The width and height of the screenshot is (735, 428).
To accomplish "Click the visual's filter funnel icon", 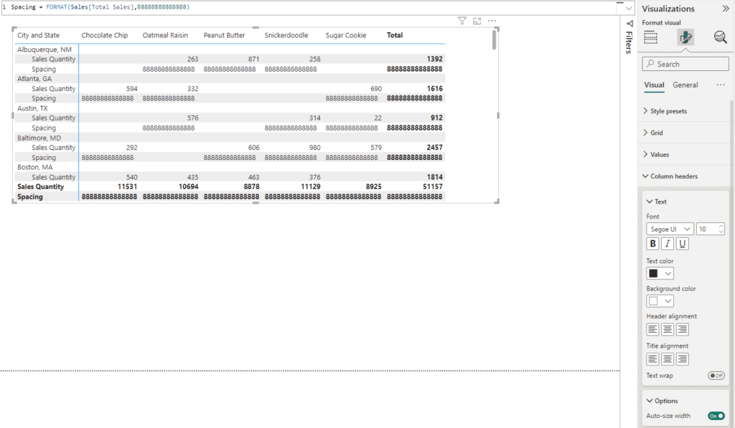I will coord(462,21).
